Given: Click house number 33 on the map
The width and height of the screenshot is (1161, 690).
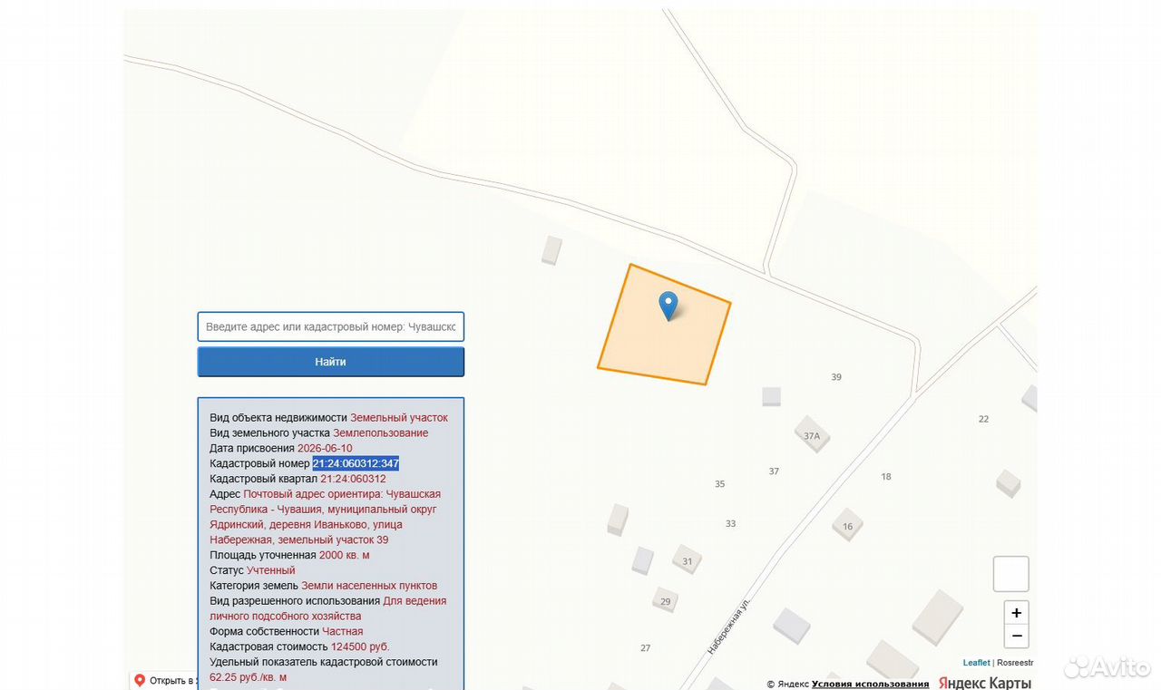Looking at the screenshot, I should click(x=730, y=524).
